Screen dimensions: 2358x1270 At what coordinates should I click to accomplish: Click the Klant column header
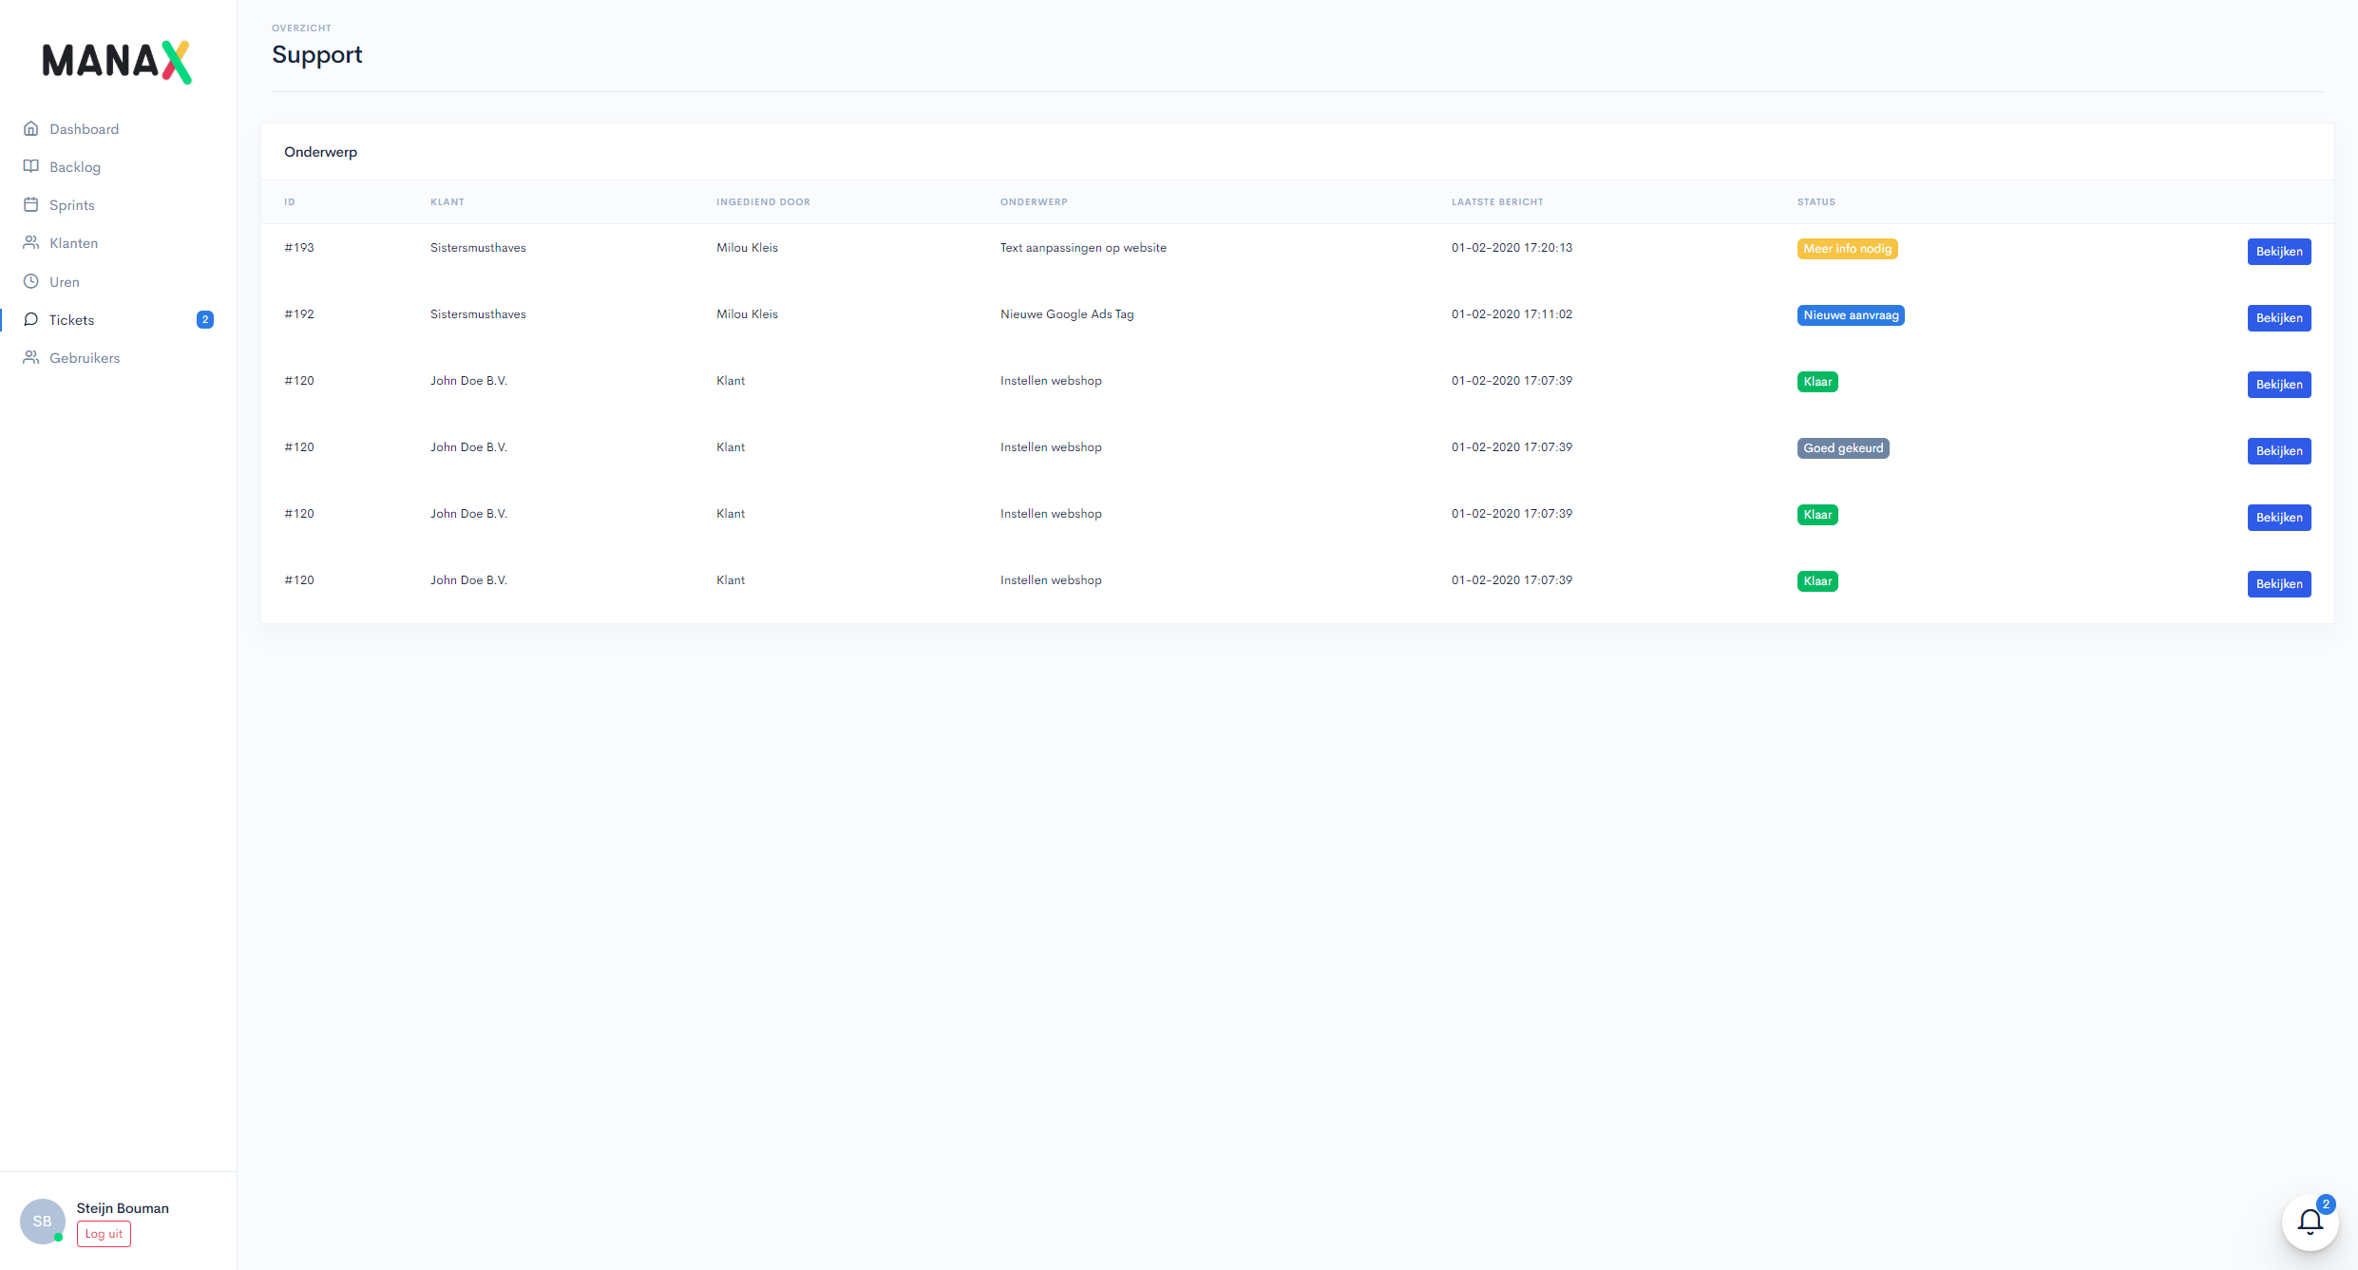[447, 201]
